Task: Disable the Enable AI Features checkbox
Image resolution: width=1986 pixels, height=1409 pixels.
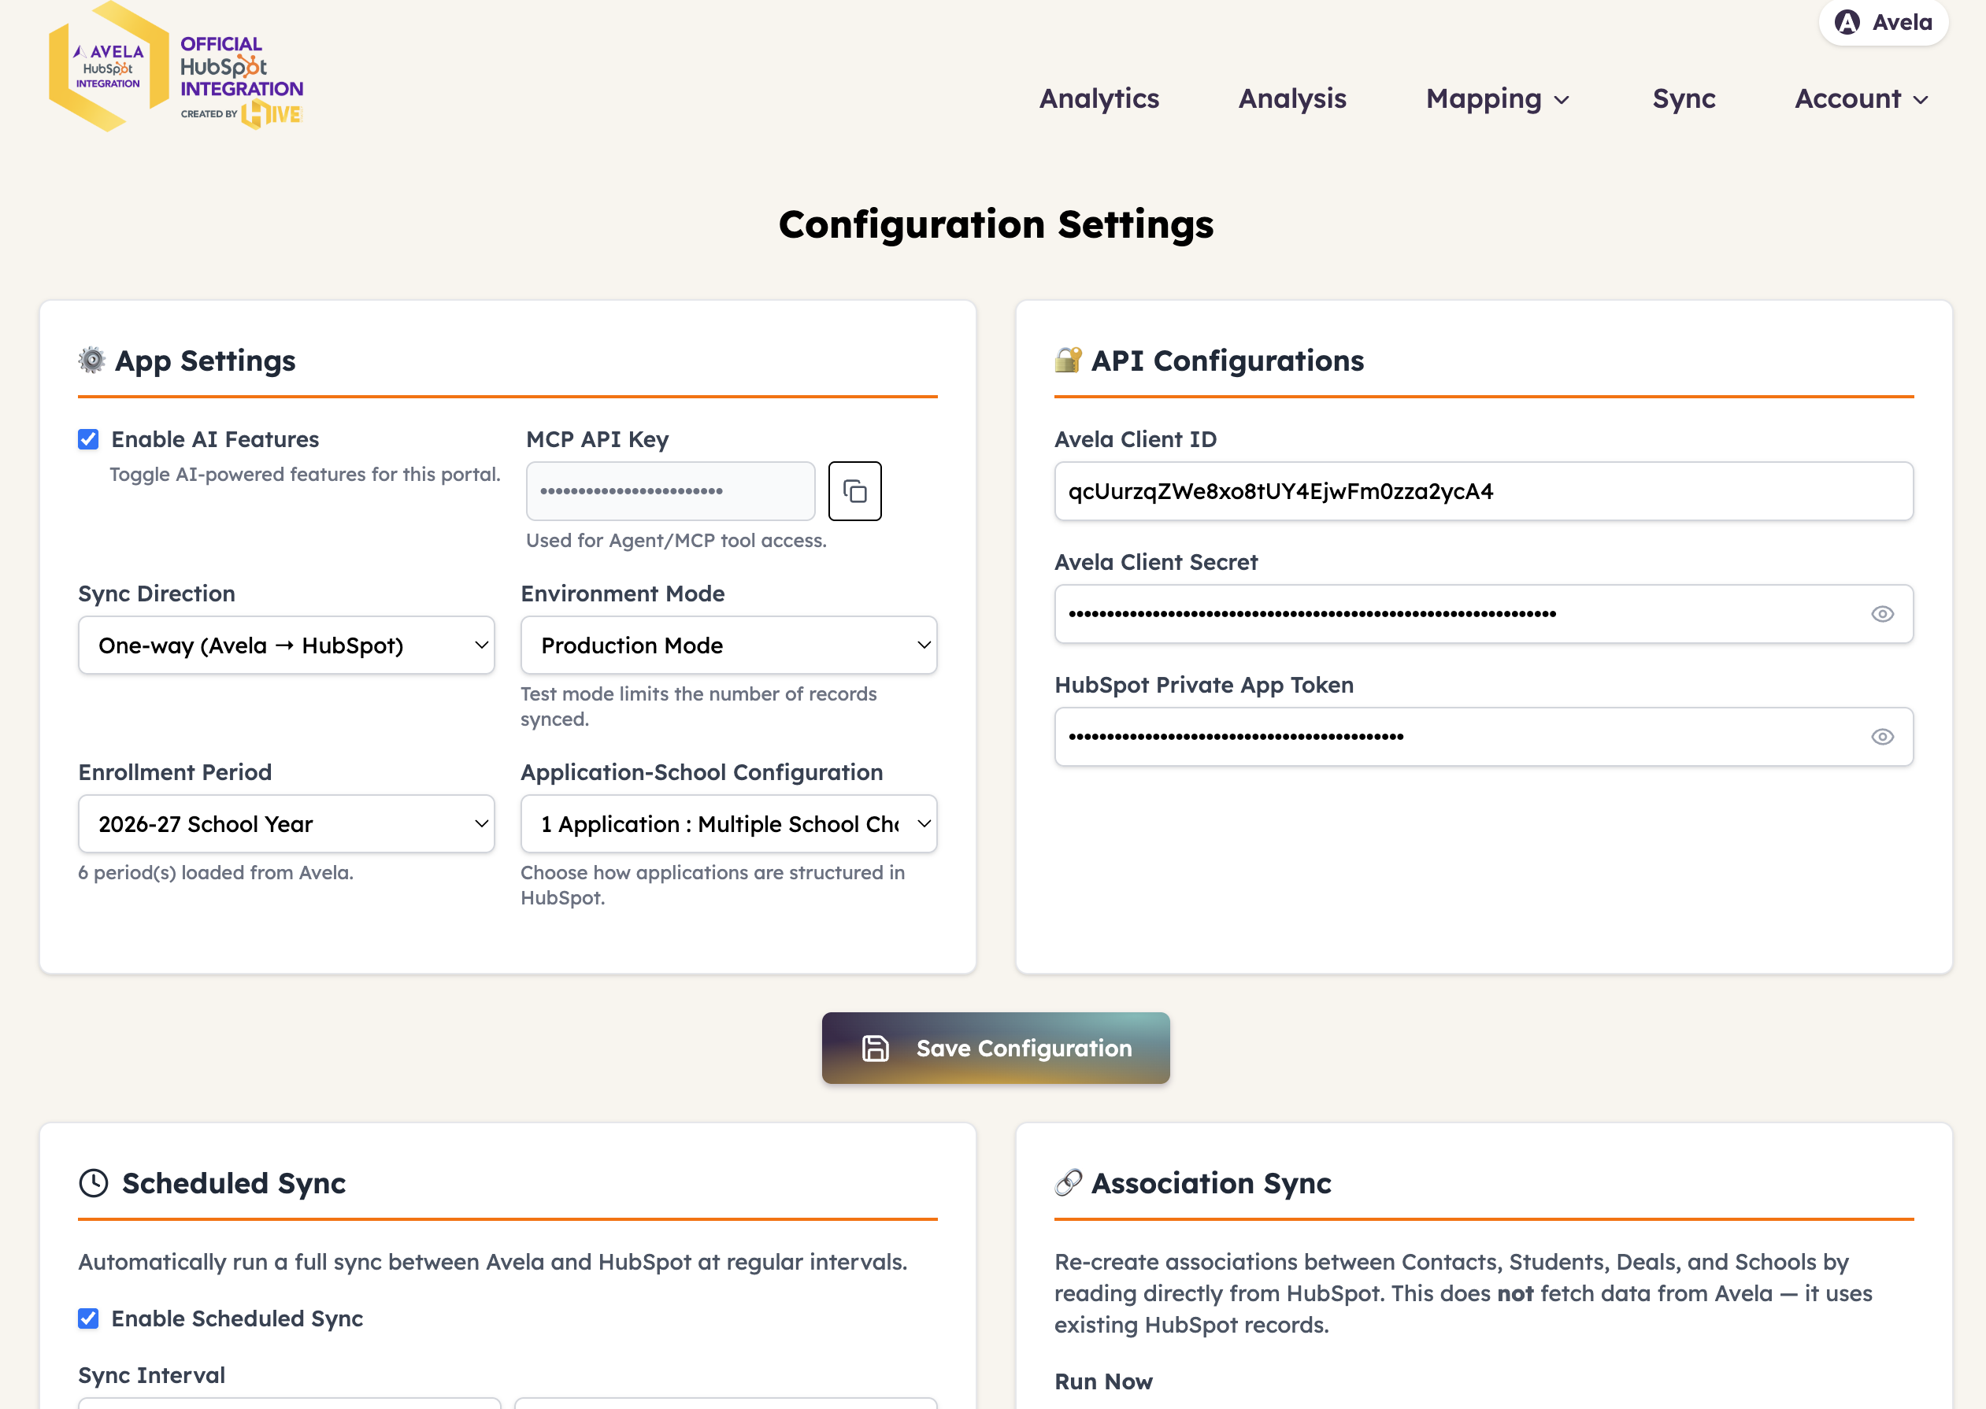Action: [88, 440]
